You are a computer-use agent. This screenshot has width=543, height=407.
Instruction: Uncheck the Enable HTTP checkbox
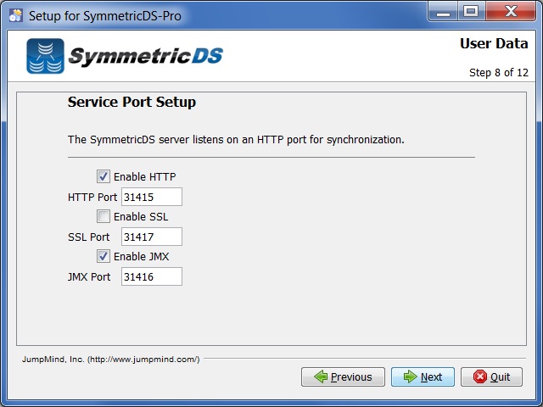[104, 176]
